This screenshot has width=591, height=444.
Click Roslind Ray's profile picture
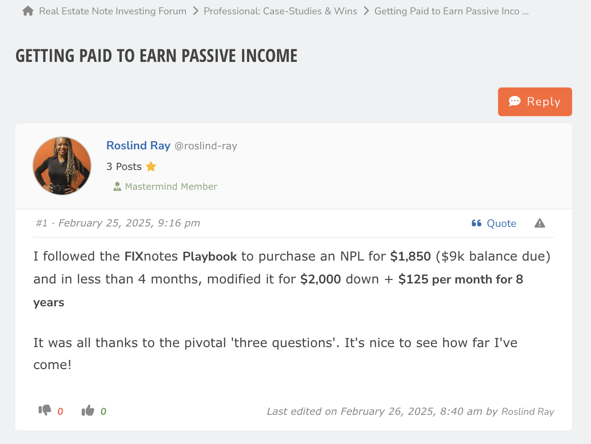tap(62, 165)
